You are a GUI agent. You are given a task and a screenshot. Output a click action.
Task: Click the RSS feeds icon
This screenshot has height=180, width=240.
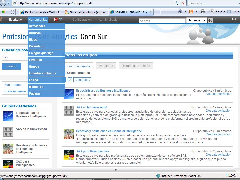tap(191, 12)
